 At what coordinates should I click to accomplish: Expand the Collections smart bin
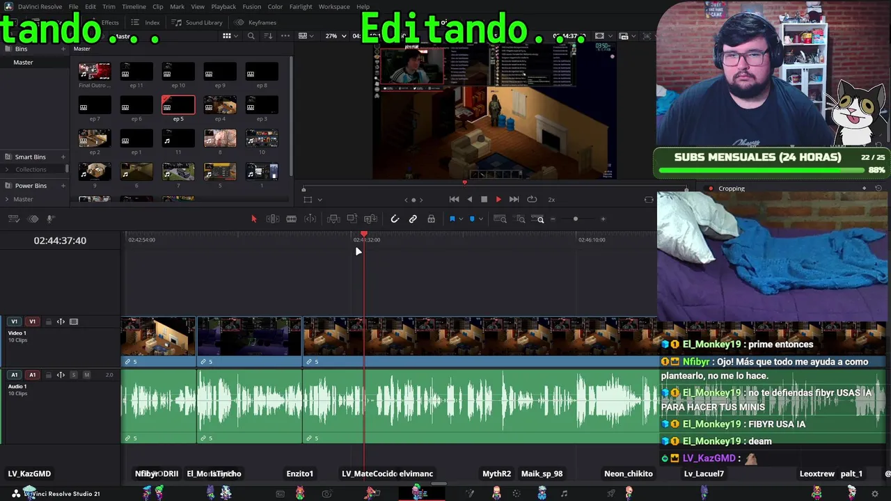pos(8,169)
